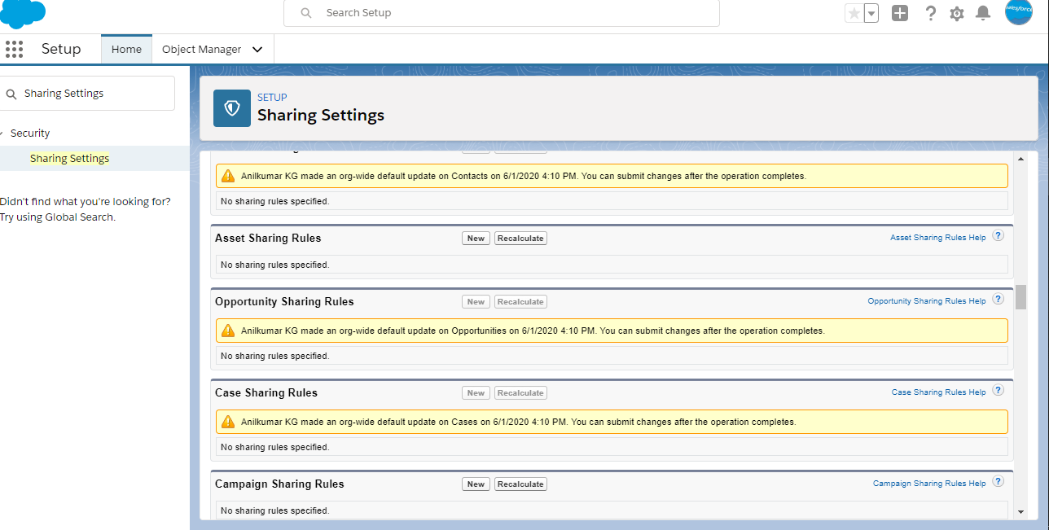Viewport: 1049px width, 530px height.
Task: Open the Setup gear menu
Action: coord(957,14)
